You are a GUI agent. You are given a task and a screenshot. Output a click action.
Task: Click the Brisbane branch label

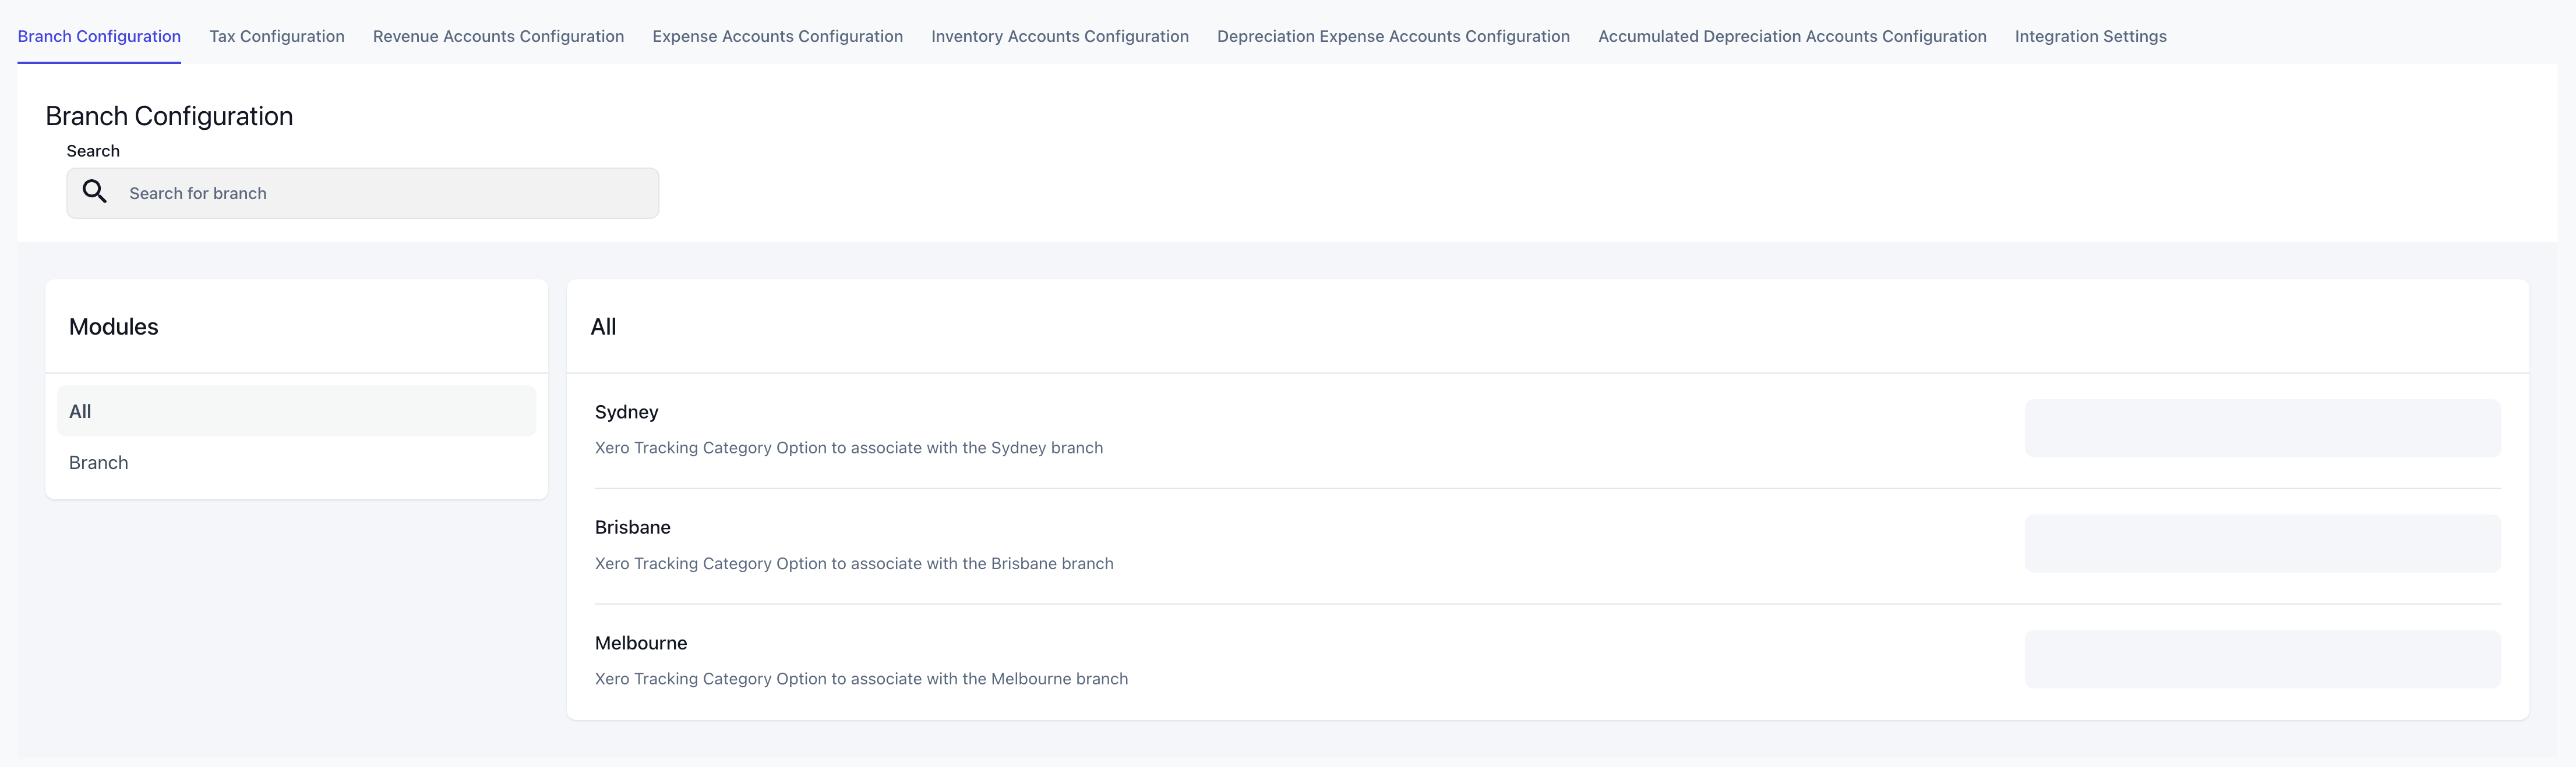coord(632,527)
